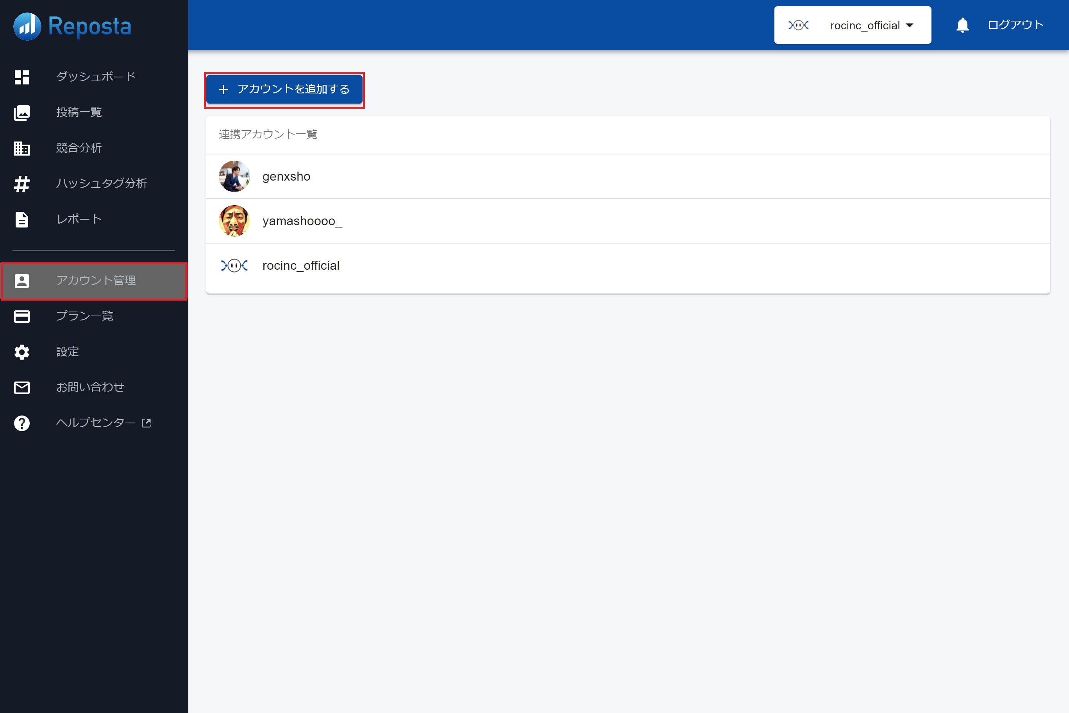Viewport: 1069px width, 713px height.
Task: Click the yamashoooo_ profile avatar
Action: coord(234,221)
